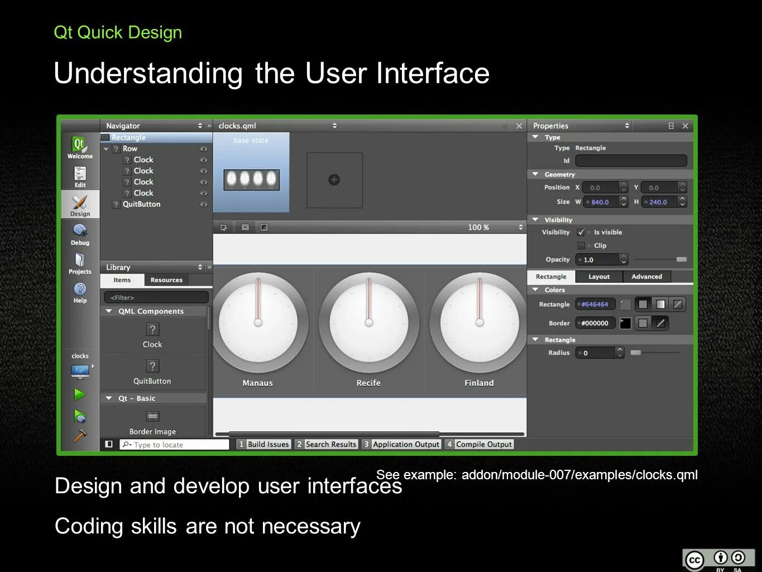Toggle visibility of QuitButton item
Screen dimensions: 762x572
click(203, 204)
